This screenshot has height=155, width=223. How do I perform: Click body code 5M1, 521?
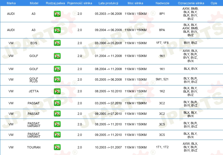click(x=162, y=79)
